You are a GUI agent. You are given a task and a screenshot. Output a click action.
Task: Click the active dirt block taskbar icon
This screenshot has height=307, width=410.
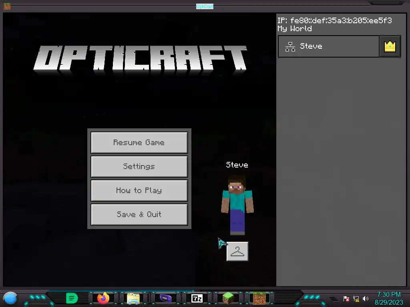259,298
